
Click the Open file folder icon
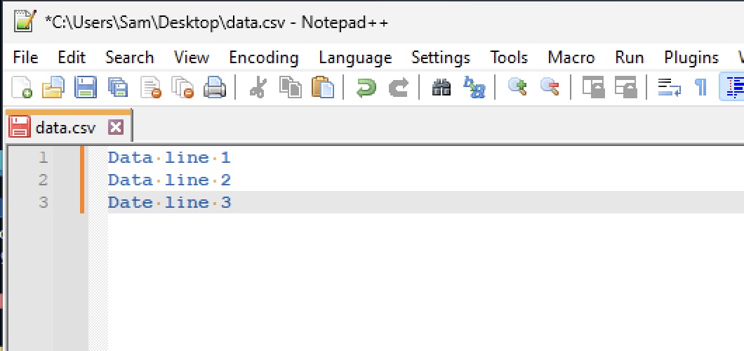click(x=53, y=87)
